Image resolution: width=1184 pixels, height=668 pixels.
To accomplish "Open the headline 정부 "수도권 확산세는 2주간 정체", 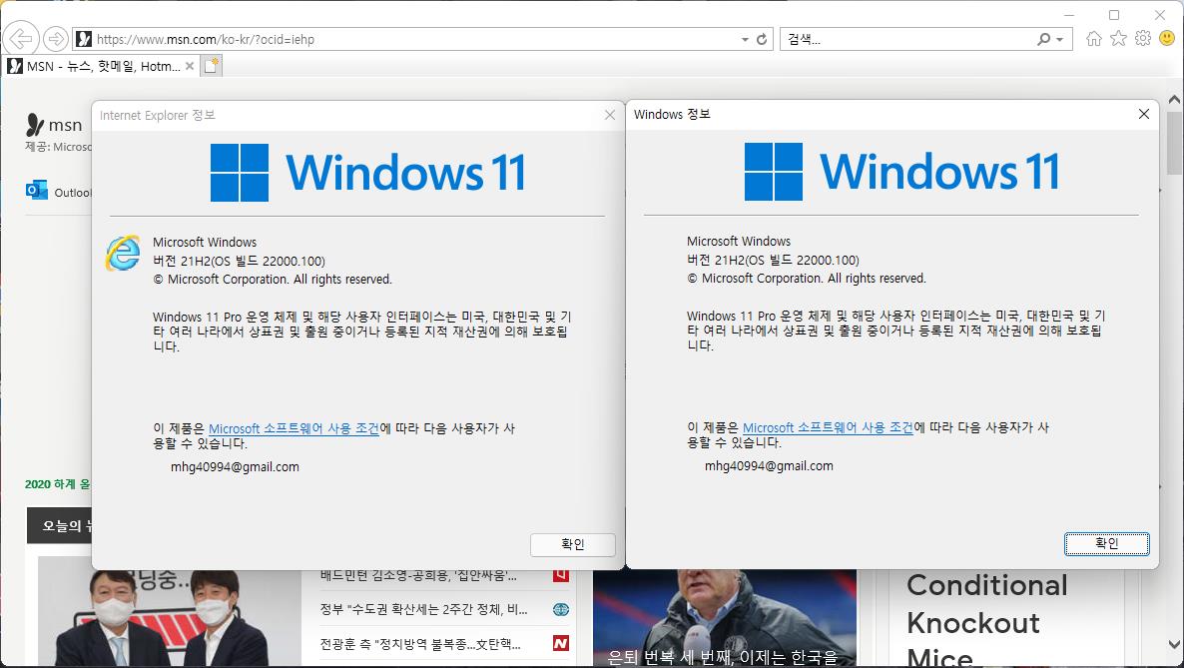I will pyautogui.click(x=423, y=610).
